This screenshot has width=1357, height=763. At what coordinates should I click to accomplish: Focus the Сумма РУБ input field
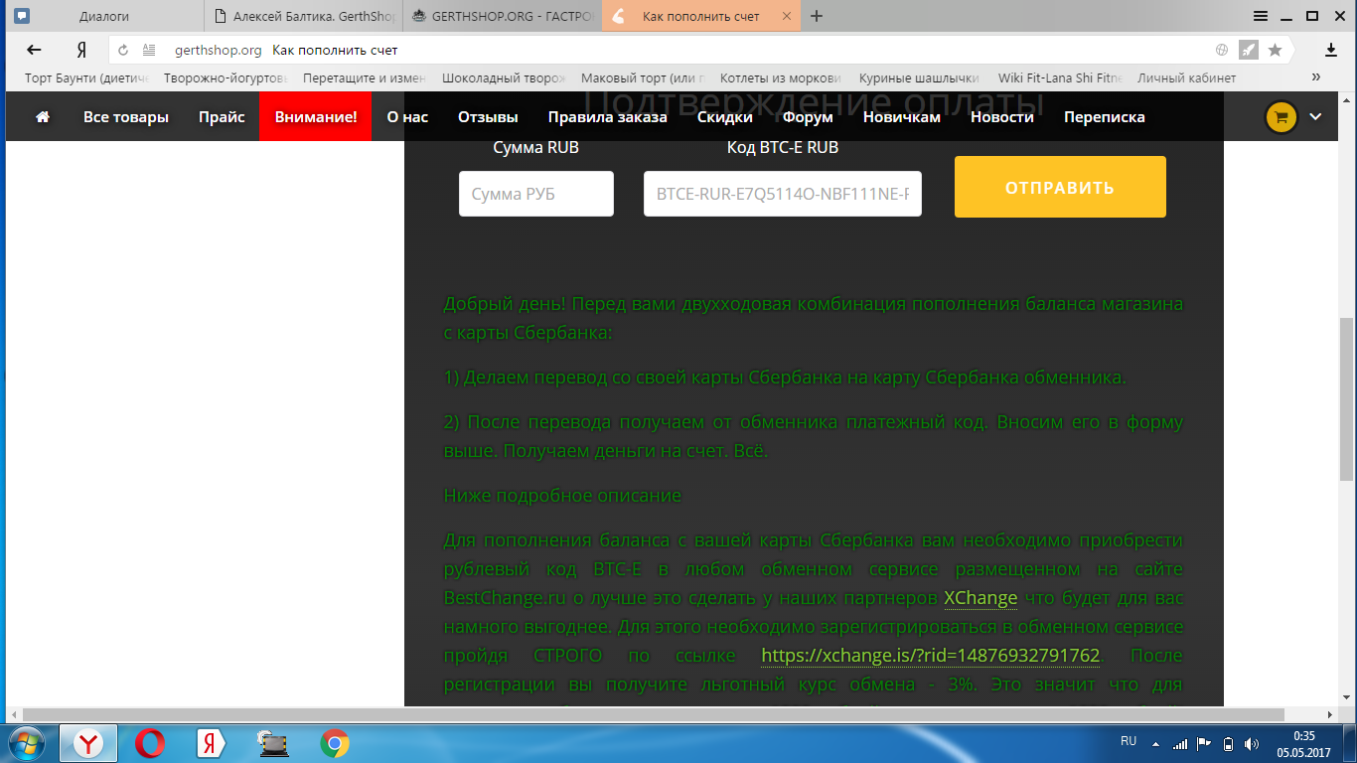coord(536,194)
